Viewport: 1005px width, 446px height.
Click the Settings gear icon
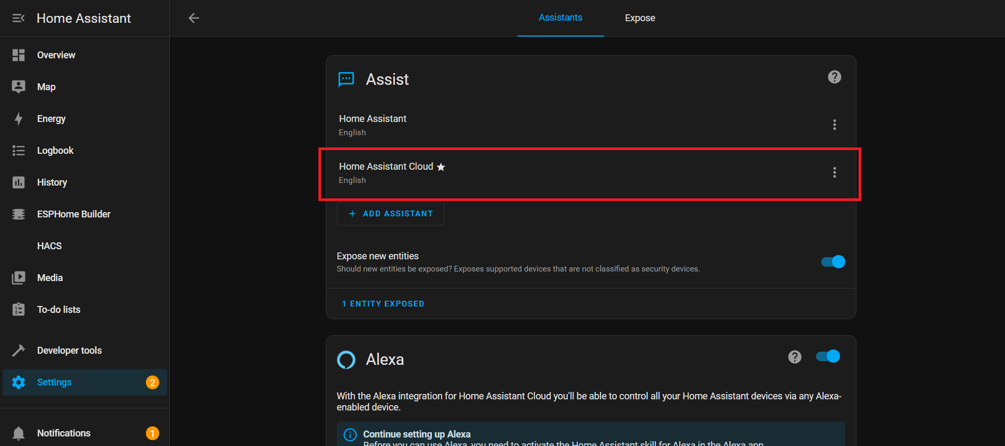(x=19, y=382)
